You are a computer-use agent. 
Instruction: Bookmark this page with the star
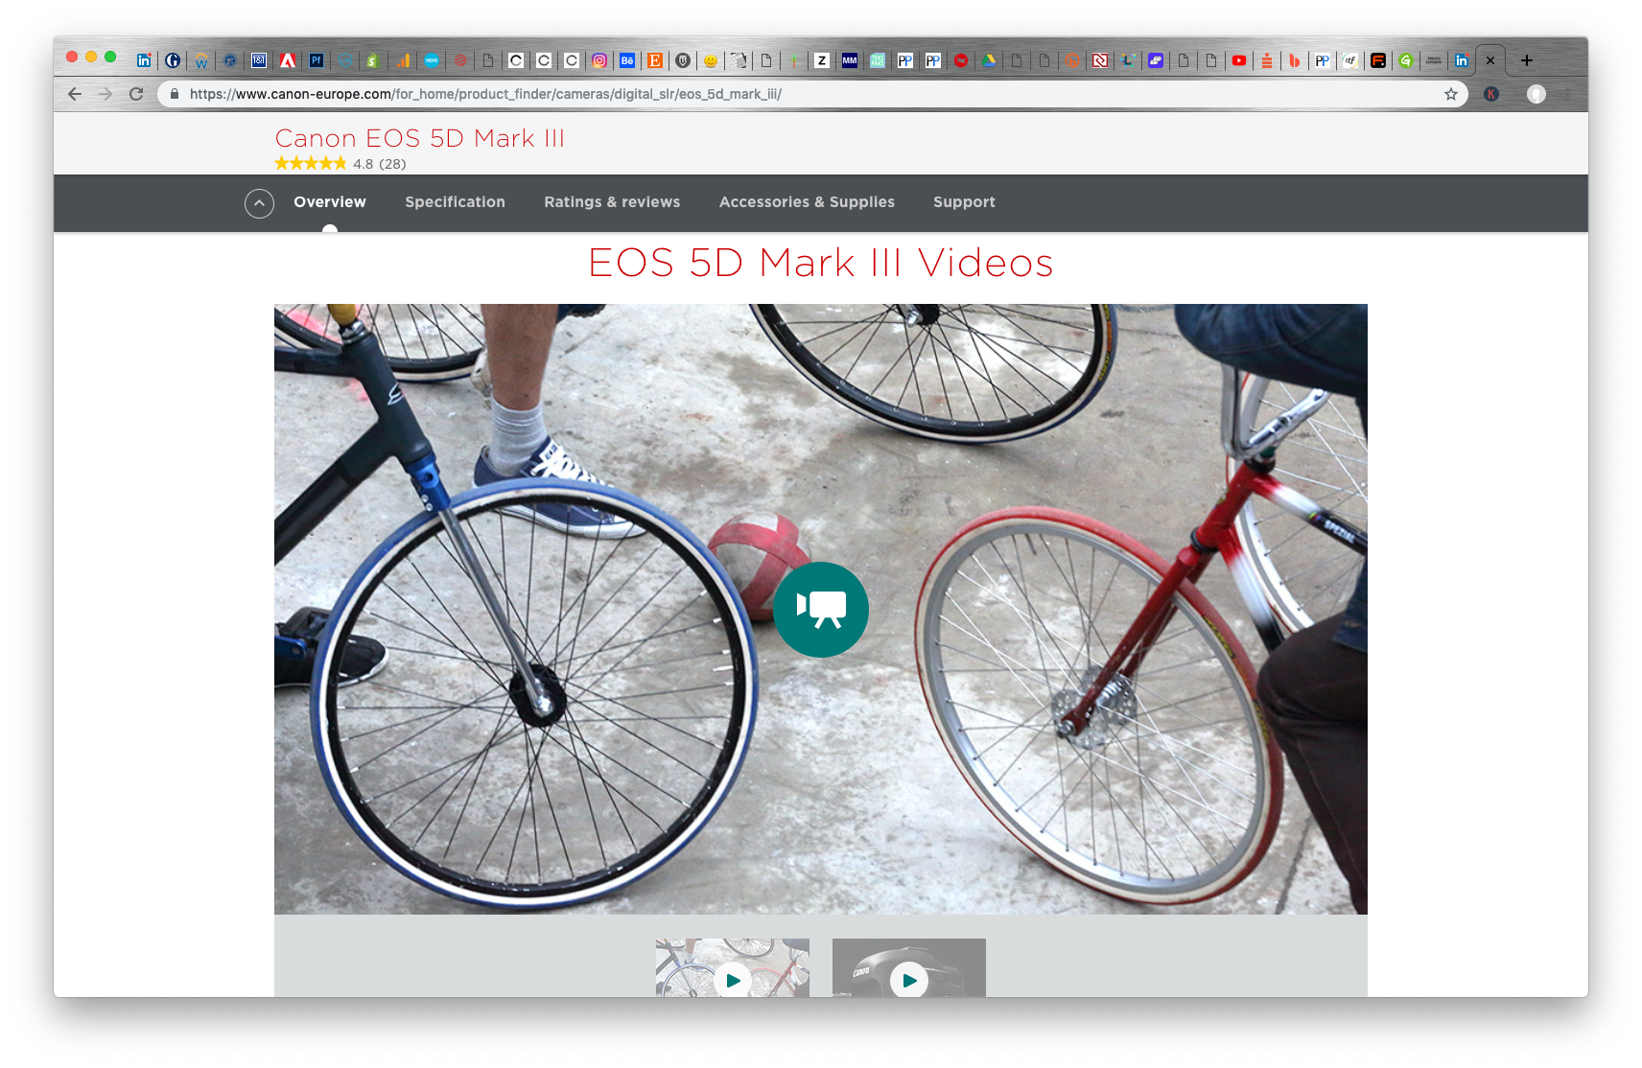[x=1451, y=94]
